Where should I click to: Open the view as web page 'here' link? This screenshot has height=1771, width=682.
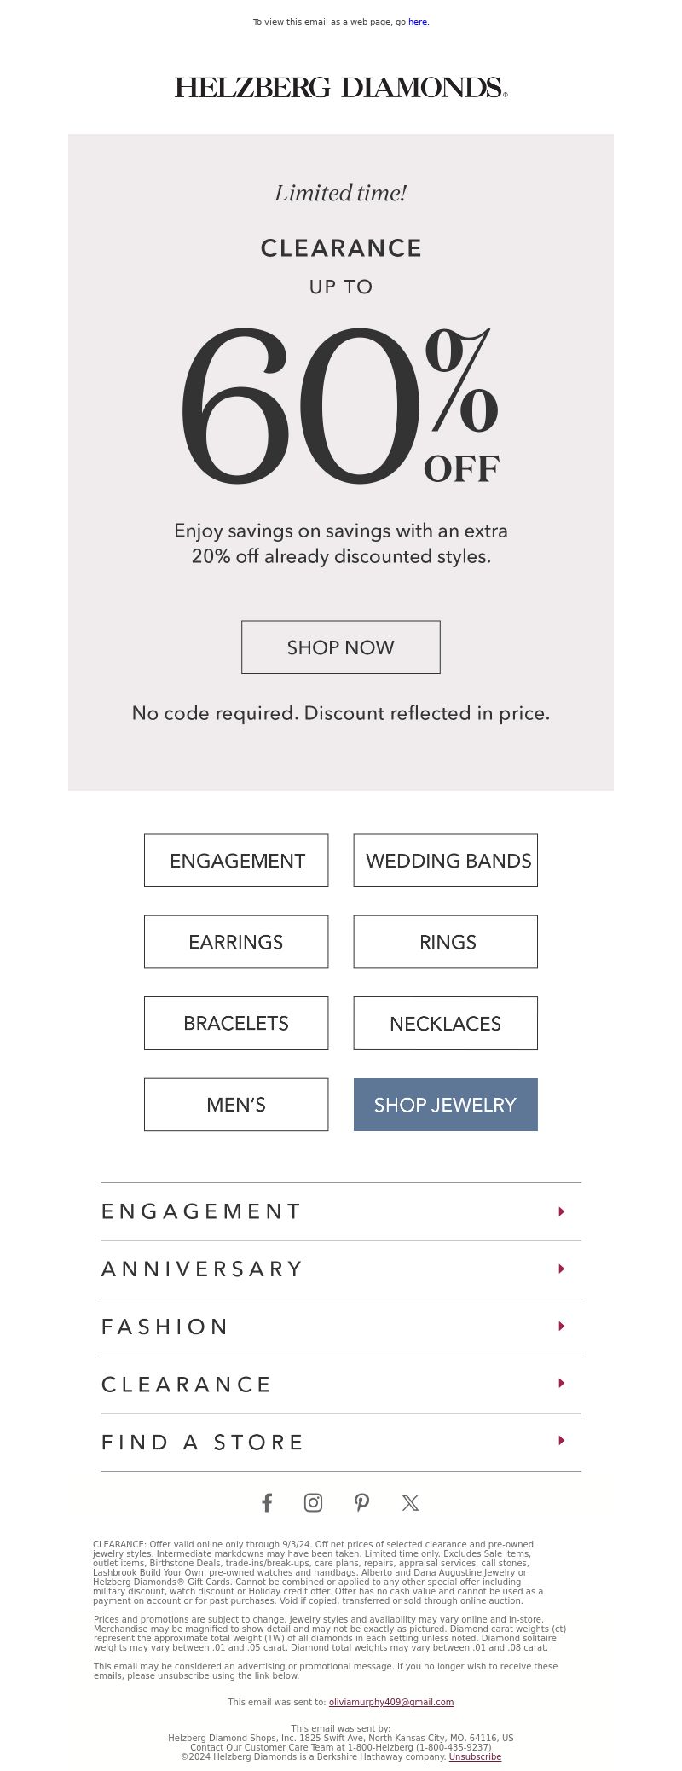pos(419,22)
